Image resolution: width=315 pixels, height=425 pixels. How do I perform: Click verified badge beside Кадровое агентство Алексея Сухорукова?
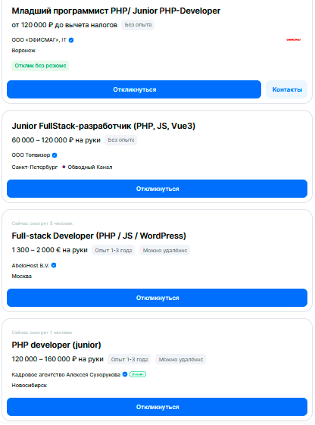coord(125,374)
